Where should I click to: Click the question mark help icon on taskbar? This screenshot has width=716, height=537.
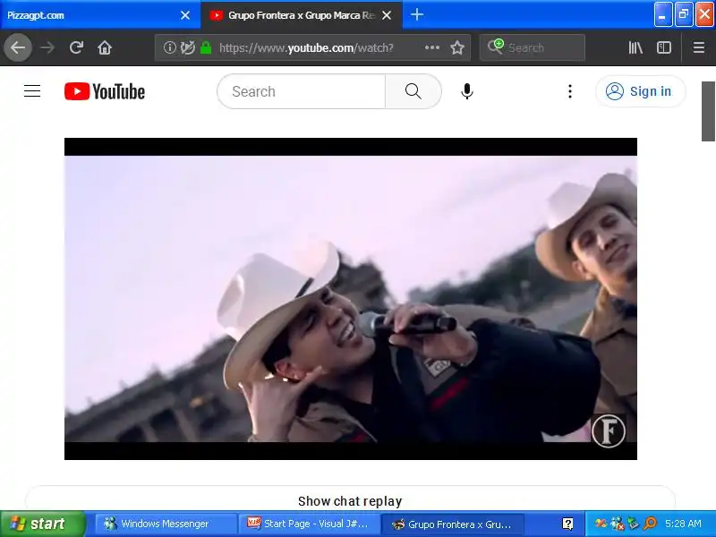pos(567,524)
